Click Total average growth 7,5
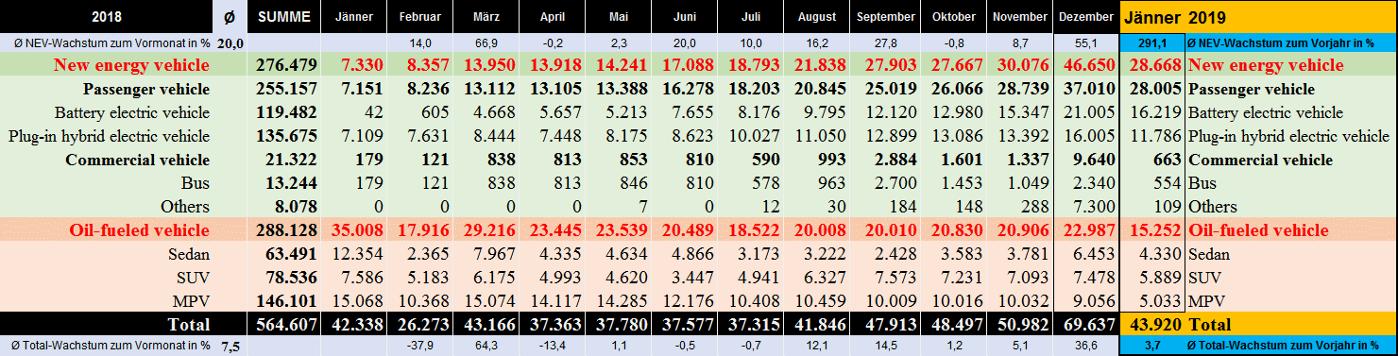1398x356 pixels. (x=230, y=347)
